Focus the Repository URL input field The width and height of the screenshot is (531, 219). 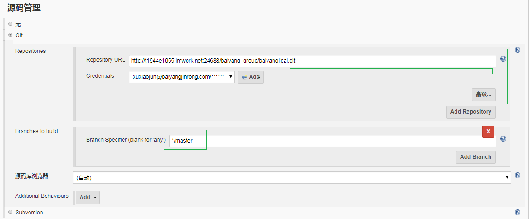pyautogui.click(x=313, y=61)
